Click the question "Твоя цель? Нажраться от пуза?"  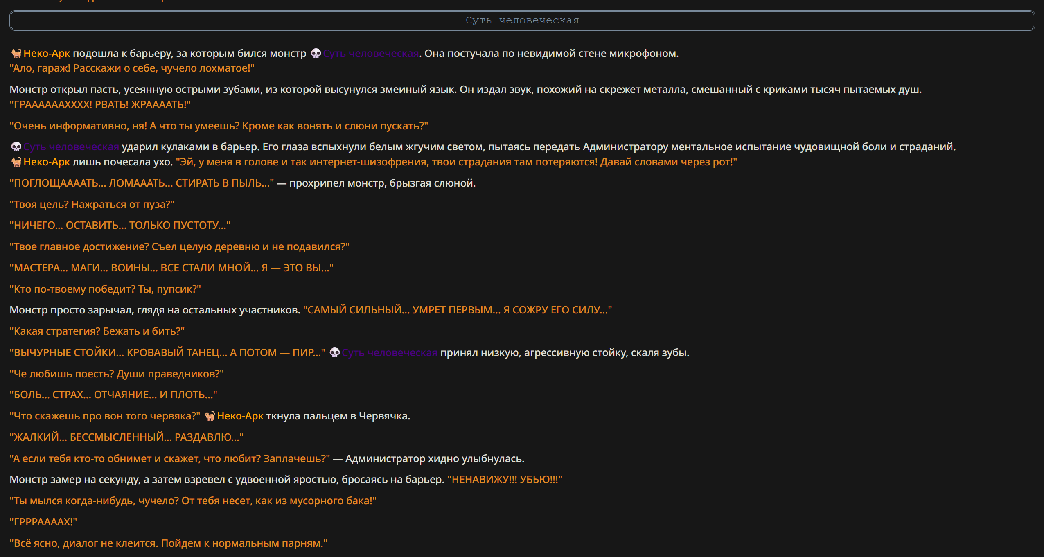(92, 205)
